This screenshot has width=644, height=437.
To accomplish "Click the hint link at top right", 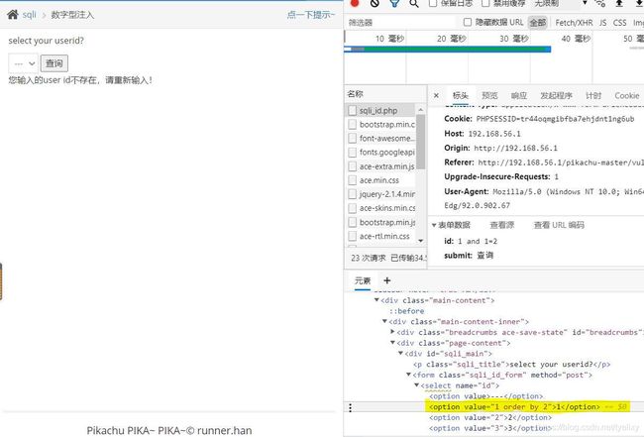I will [311, 15].
